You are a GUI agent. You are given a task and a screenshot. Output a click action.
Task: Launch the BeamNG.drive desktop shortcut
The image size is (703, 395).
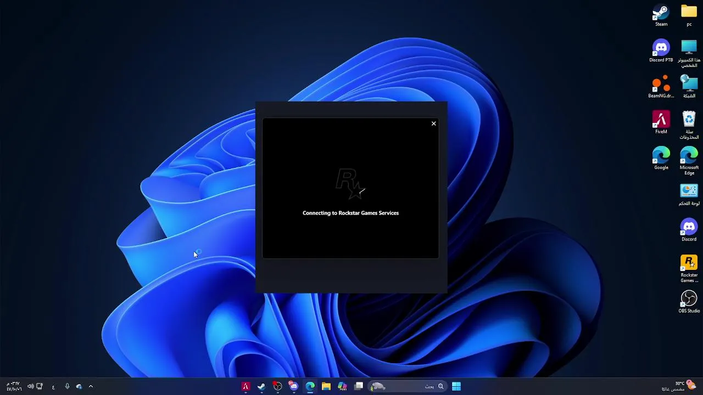(661, 87)
